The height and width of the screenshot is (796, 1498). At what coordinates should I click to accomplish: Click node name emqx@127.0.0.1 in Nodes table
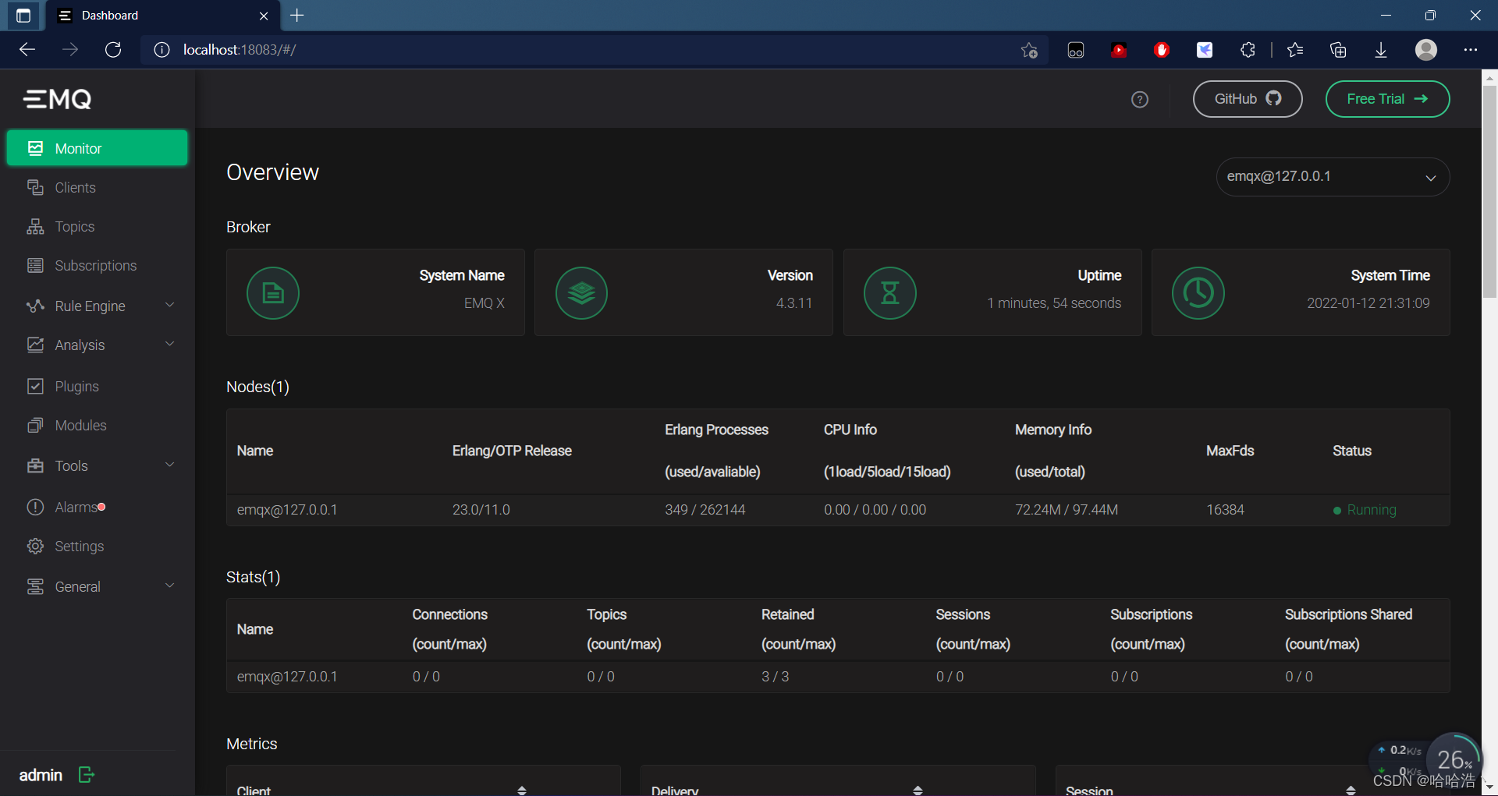coord(287,510)
